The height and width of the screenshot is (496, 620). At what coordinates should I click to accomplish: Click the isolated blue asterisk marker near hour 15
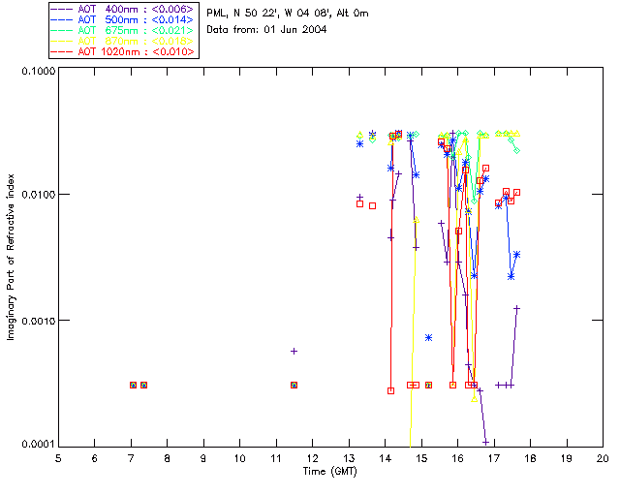428,337
